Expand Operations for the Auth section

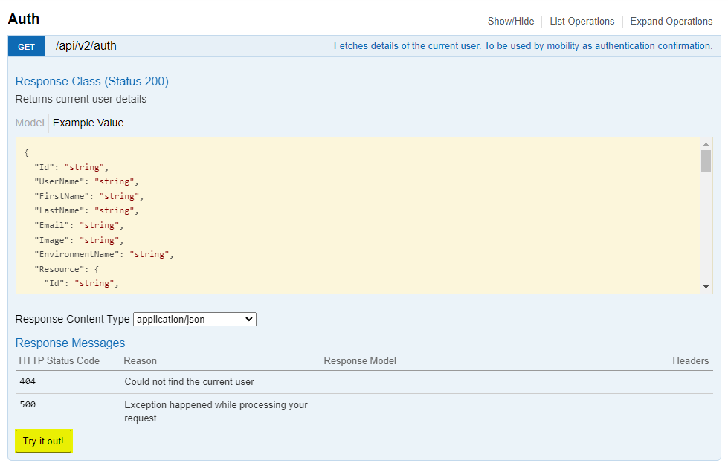coord(671,21)
